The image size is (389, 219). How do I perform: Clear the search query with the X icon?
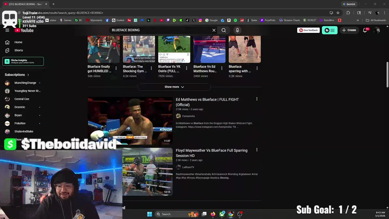tap(214, 30)
